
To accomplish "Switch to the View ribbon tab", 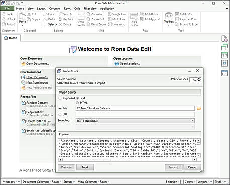I will 30,9.
